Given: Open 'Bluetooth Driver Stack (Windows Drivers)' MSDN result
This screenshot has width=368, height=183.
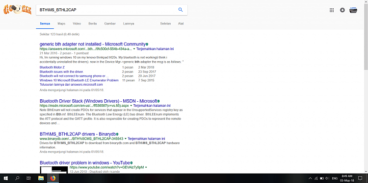Looking at the screenshot, I should [98, 101].
